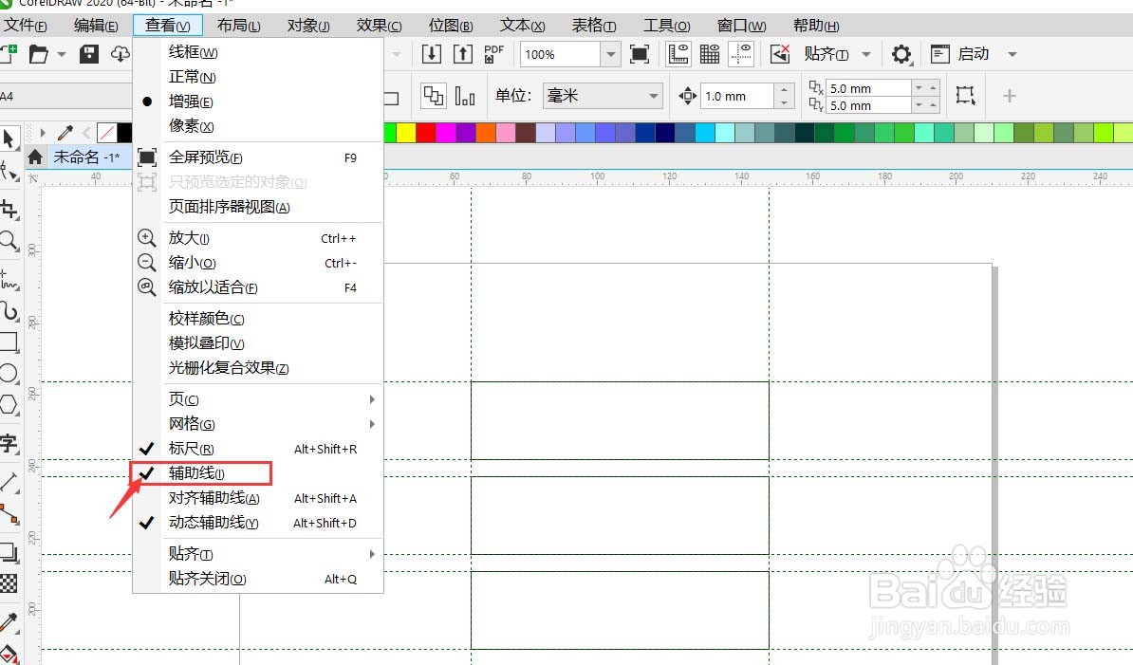This screenshot has width=1133, height=665.
Task: Choose 缩放以适合 entry
Action: point(257,287)
